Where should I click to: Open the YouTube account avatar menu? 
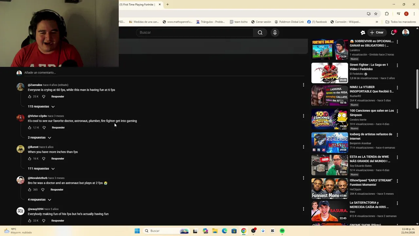coord(406,32)
